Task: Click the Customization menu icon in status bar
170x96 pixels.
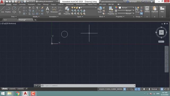Action: [x=168, y=89]
